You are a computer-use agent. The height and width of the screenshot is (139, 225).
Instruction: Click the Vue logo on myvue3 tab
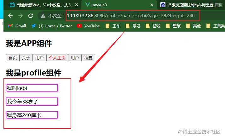coord(87,5)
